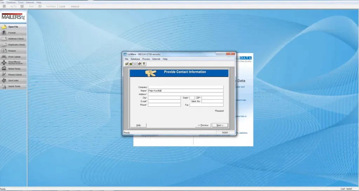359x191 pixels.
Task: Click the Fax input field
Action: (206, 105)
